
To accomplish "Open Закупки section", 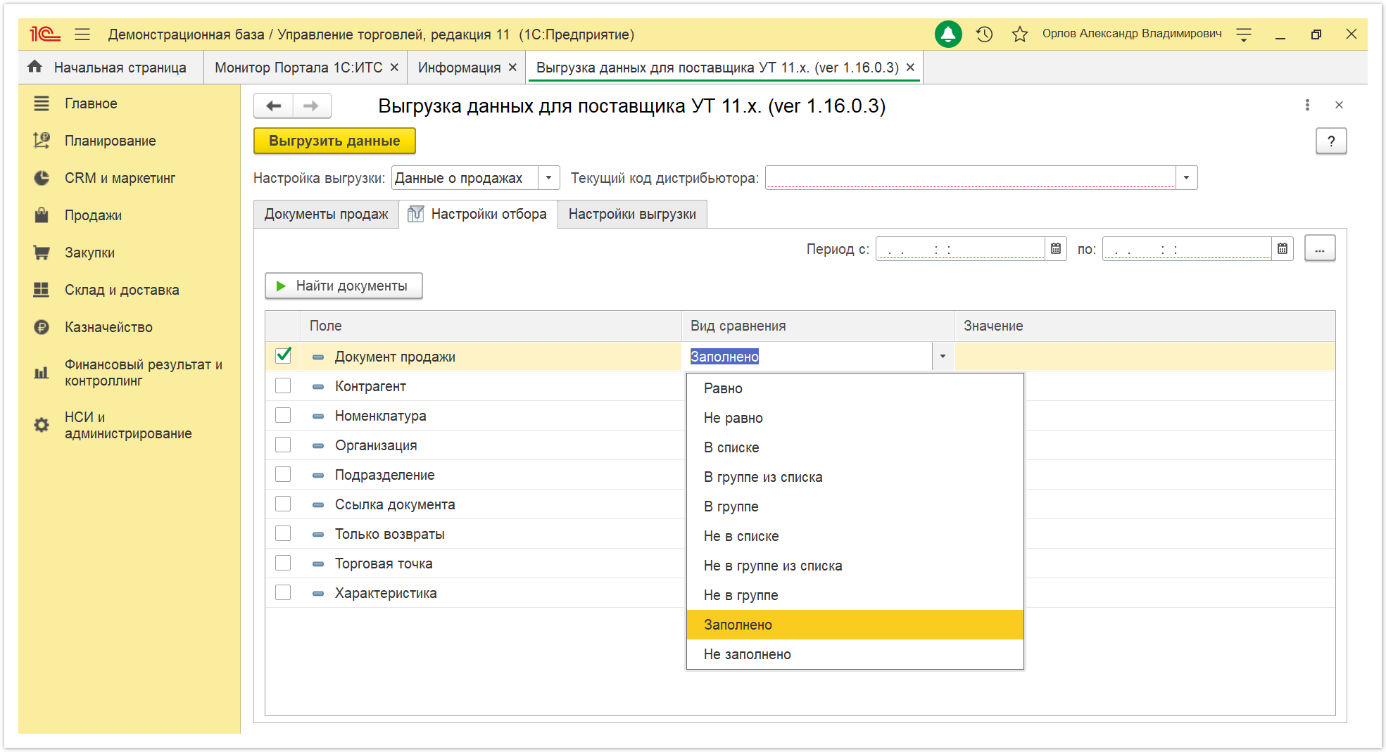I will pyautogui.click(x=89, y=253).
